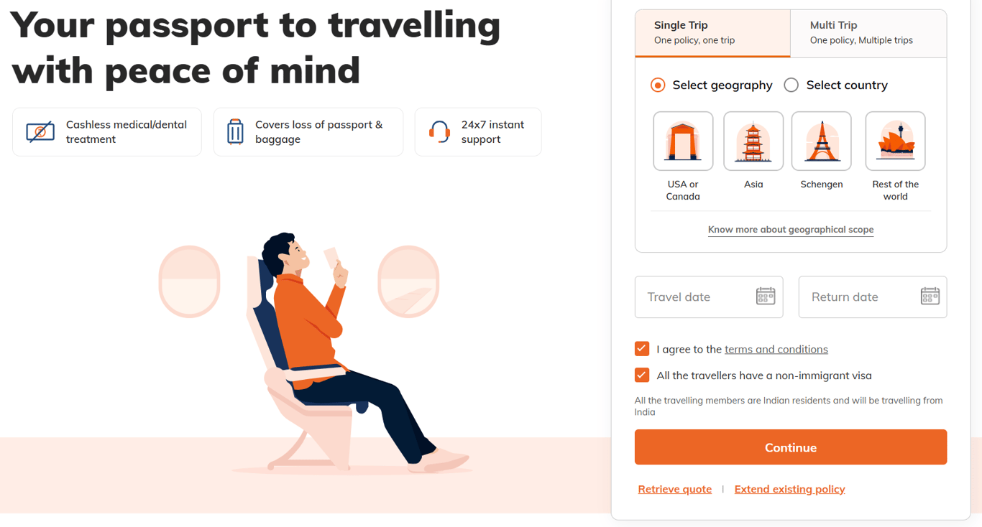Switch to the Multi Trip tab
This screenshot has height=527, width=982.
coord(868,33)
